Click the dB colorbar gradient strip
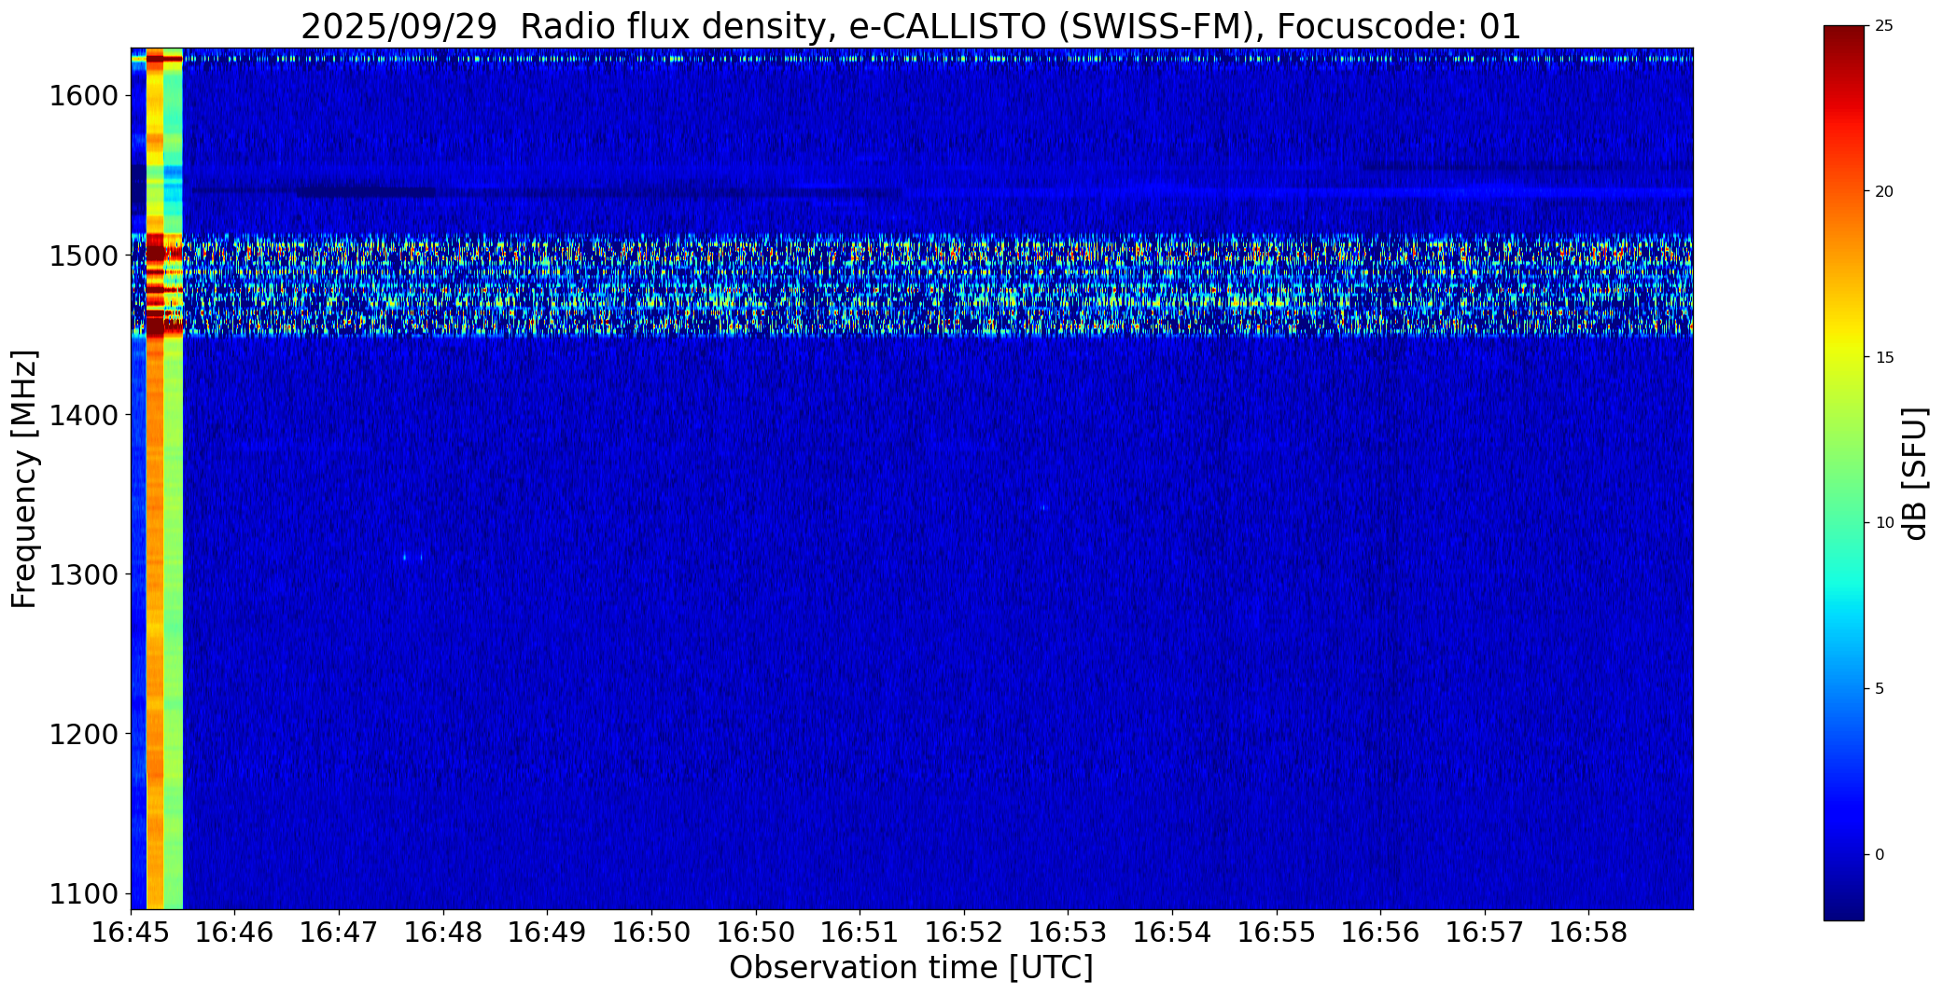The width and height of the screenshot is (1943, 995). tap(1843, 473)
